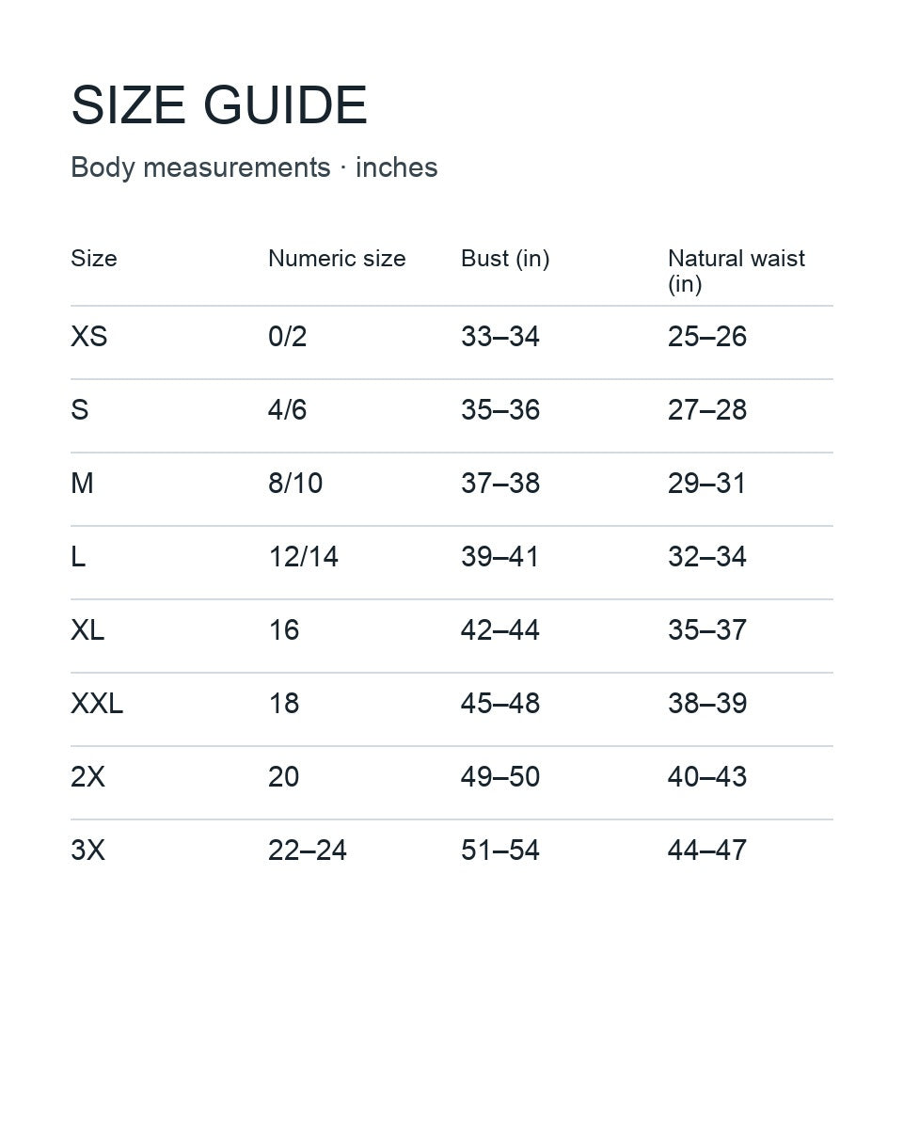
Task: Select the XS size row label
Action: tap(89, 337)
